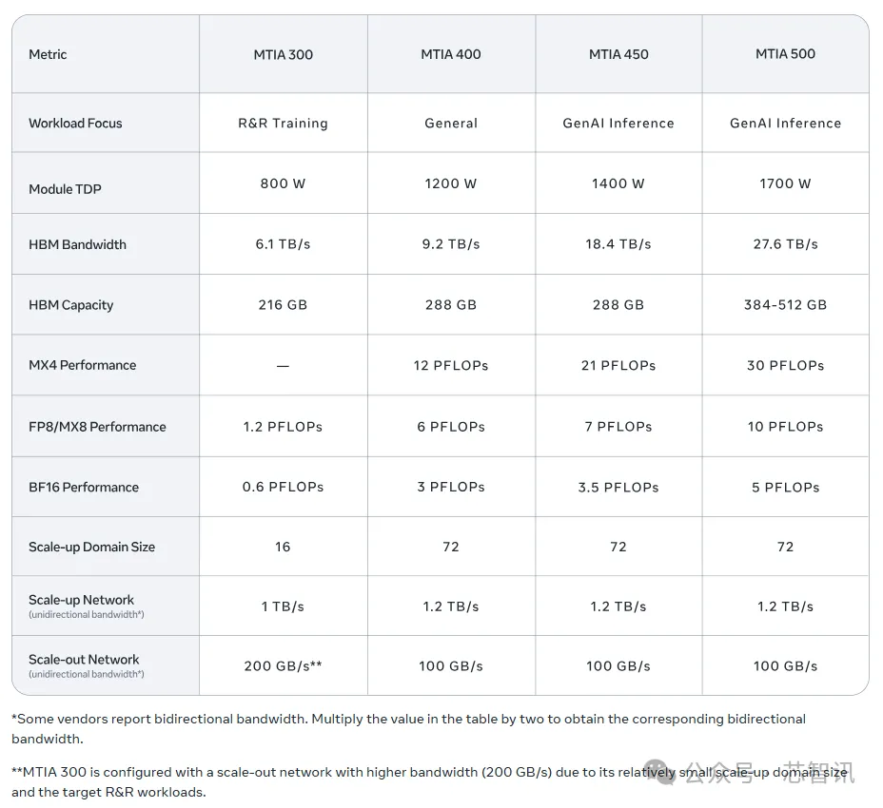Select the 384-512 GB capacity cell
Image resolution: width=883 pixels, height=808 pixels.
[785, 305]
